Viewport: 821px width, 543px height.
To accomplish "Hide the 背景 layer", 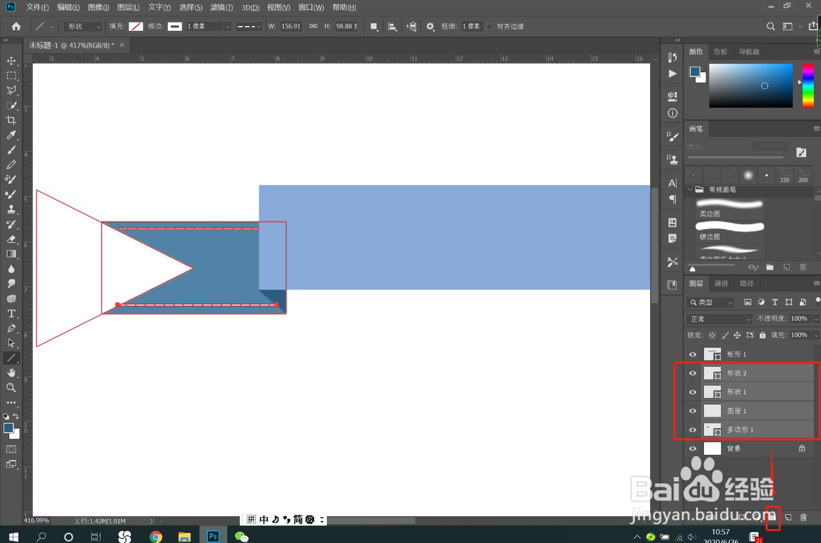I will click(693, 449).
